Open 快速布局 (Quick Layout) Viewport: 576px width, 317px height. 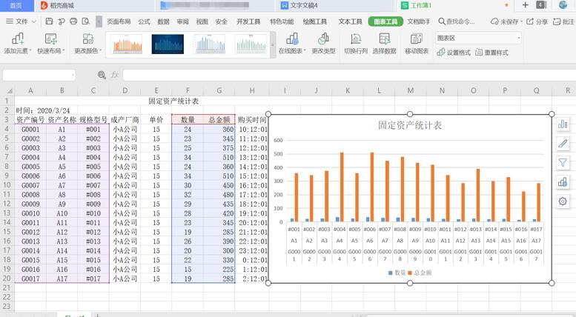click(x=50, y=43)
